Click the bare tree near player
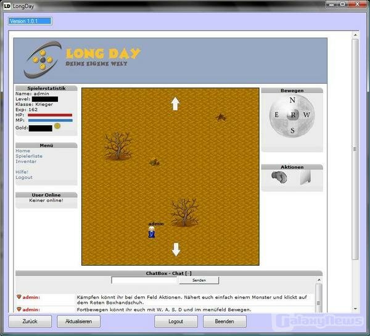The width and height of the screenshot is (370, 336). pos(184,212)
